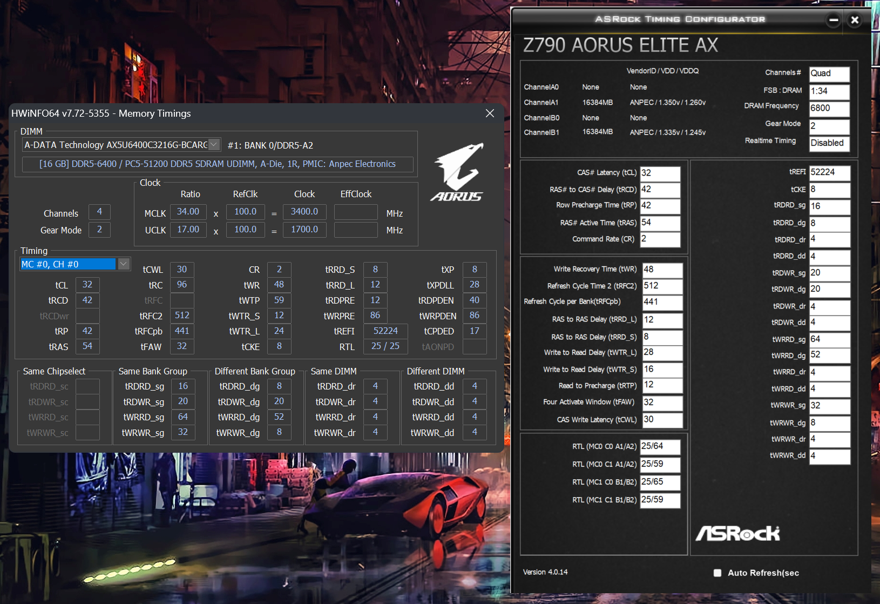Select the Channels value box in HWiNFO64

[99, 212]
